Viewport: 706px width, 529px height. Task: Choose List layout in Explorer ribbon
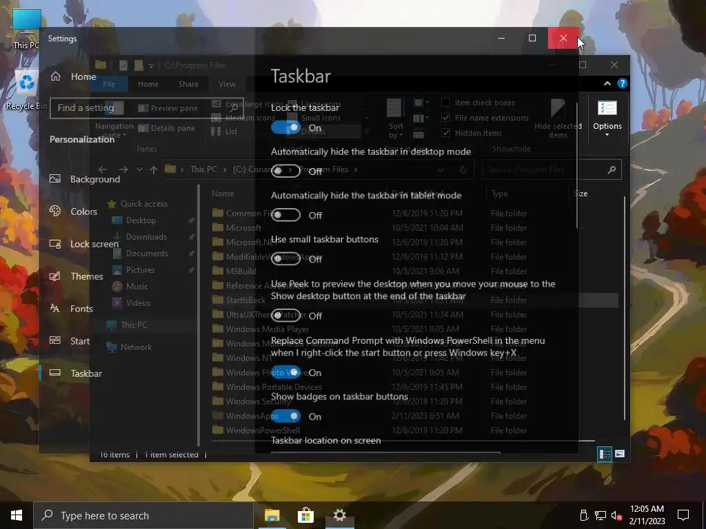[x=225, y=132]
